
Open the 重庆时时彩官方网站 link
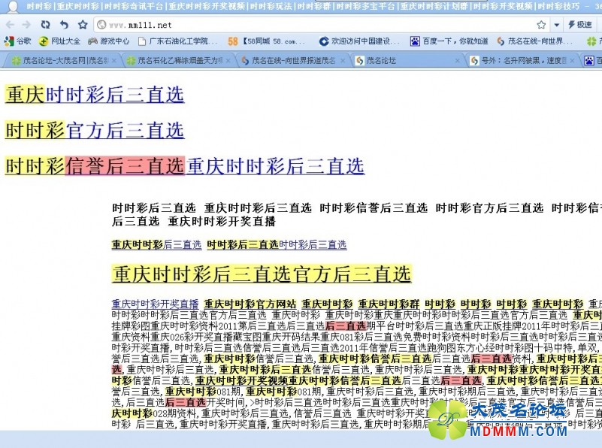(250, 304)
